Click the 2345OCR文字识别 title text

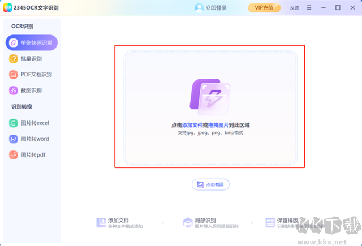coord(36,8)
